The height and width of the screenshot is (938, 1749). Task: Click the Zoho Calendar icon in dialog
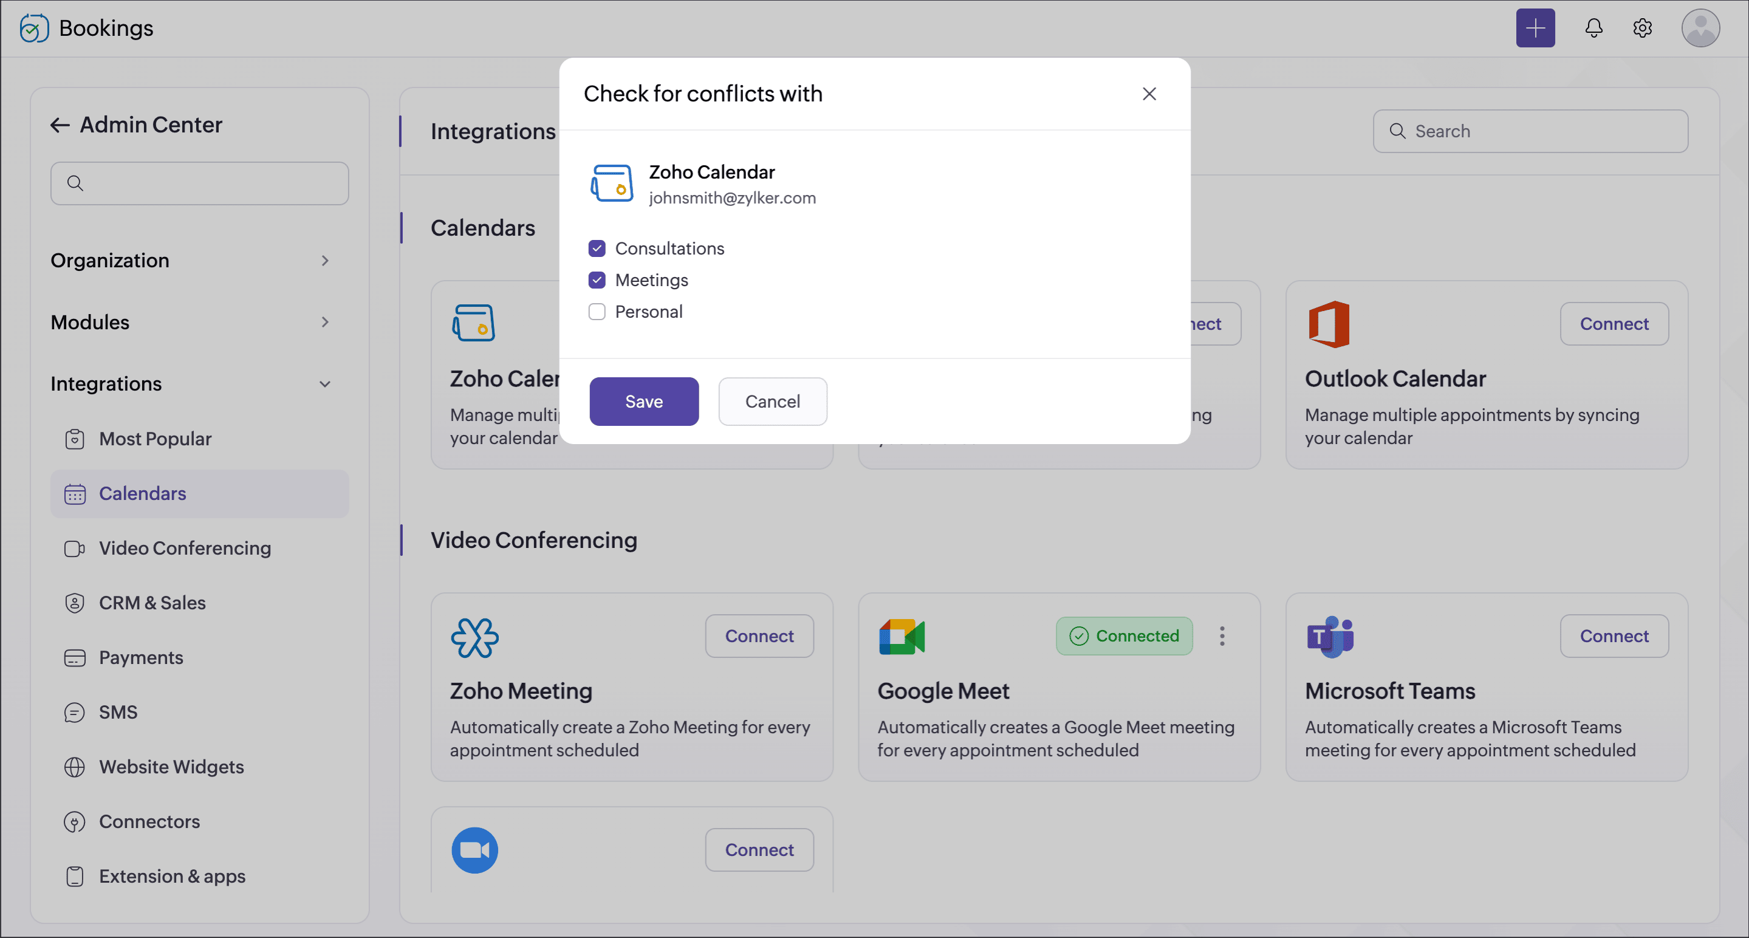[x=612, y=183]
